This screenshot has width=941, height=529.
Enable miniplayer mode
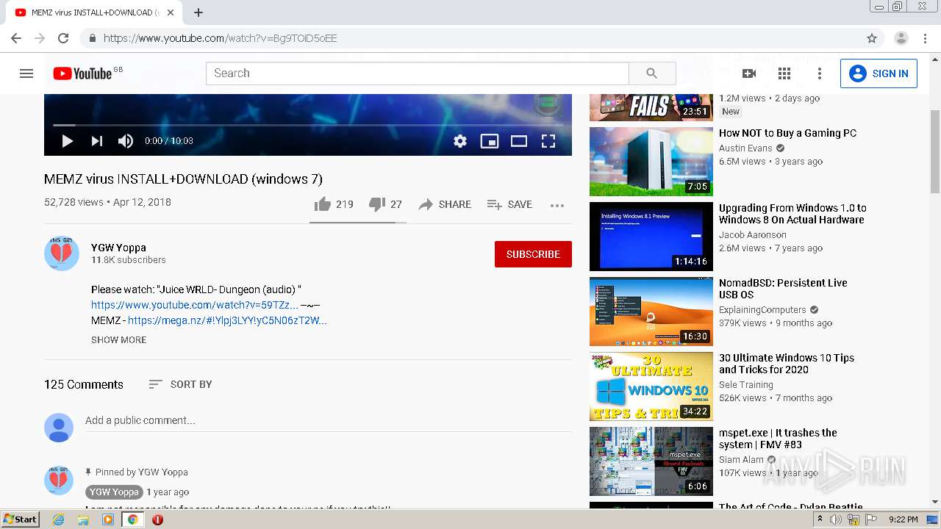(490, 141)
